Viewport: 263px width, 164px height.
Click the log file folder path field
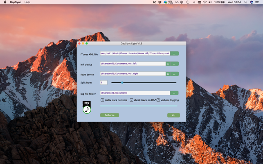tap(135, 93)
